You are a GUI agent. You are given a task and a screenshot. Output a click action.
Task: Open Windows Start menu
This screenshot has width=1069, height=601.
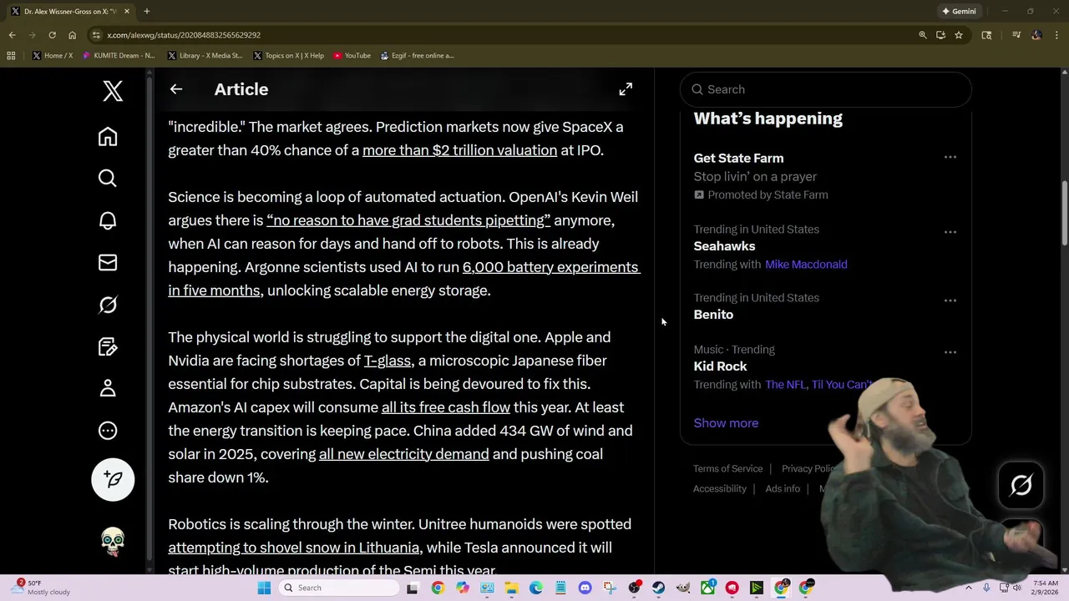click(264, 588)
